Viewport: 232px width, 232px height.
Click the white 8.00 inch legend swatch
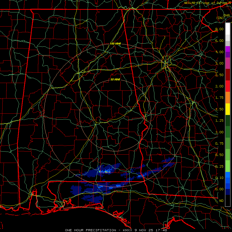tap(228, 29)
